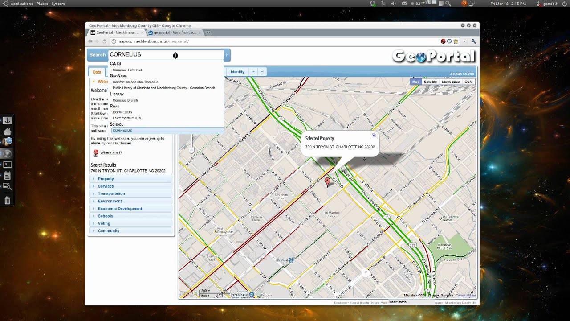Image resolution: width=570 pixels, height=321 pixels.
Task: Click the blue circular extension icon in address bar
Action: coord(449,41)
